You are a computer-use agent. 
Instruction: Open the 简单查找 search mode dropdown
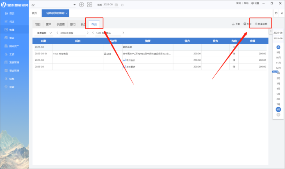point(45,33)
